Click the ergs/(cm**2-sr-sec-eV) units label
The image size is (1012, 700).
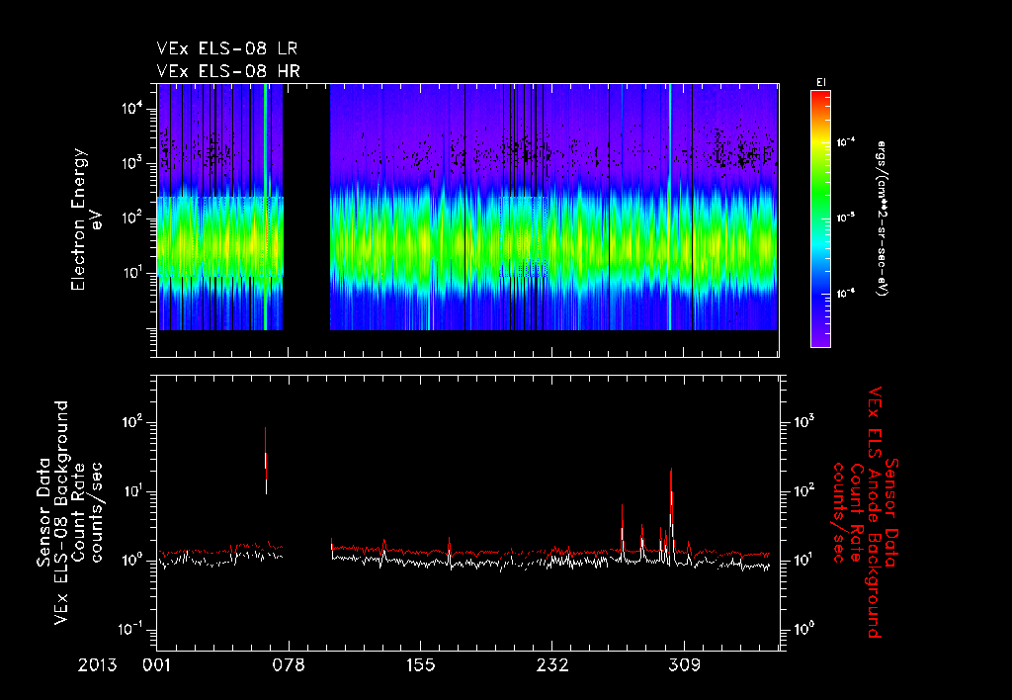882,219
